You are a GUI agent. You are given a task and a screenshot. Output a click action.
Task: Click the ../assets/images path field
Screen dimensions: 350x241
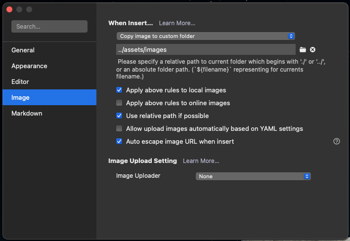click(x=206, y=50)
